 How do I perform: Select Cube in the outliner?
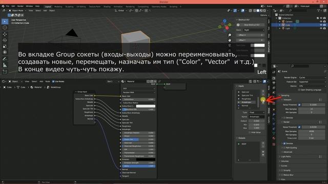(288, 25)
